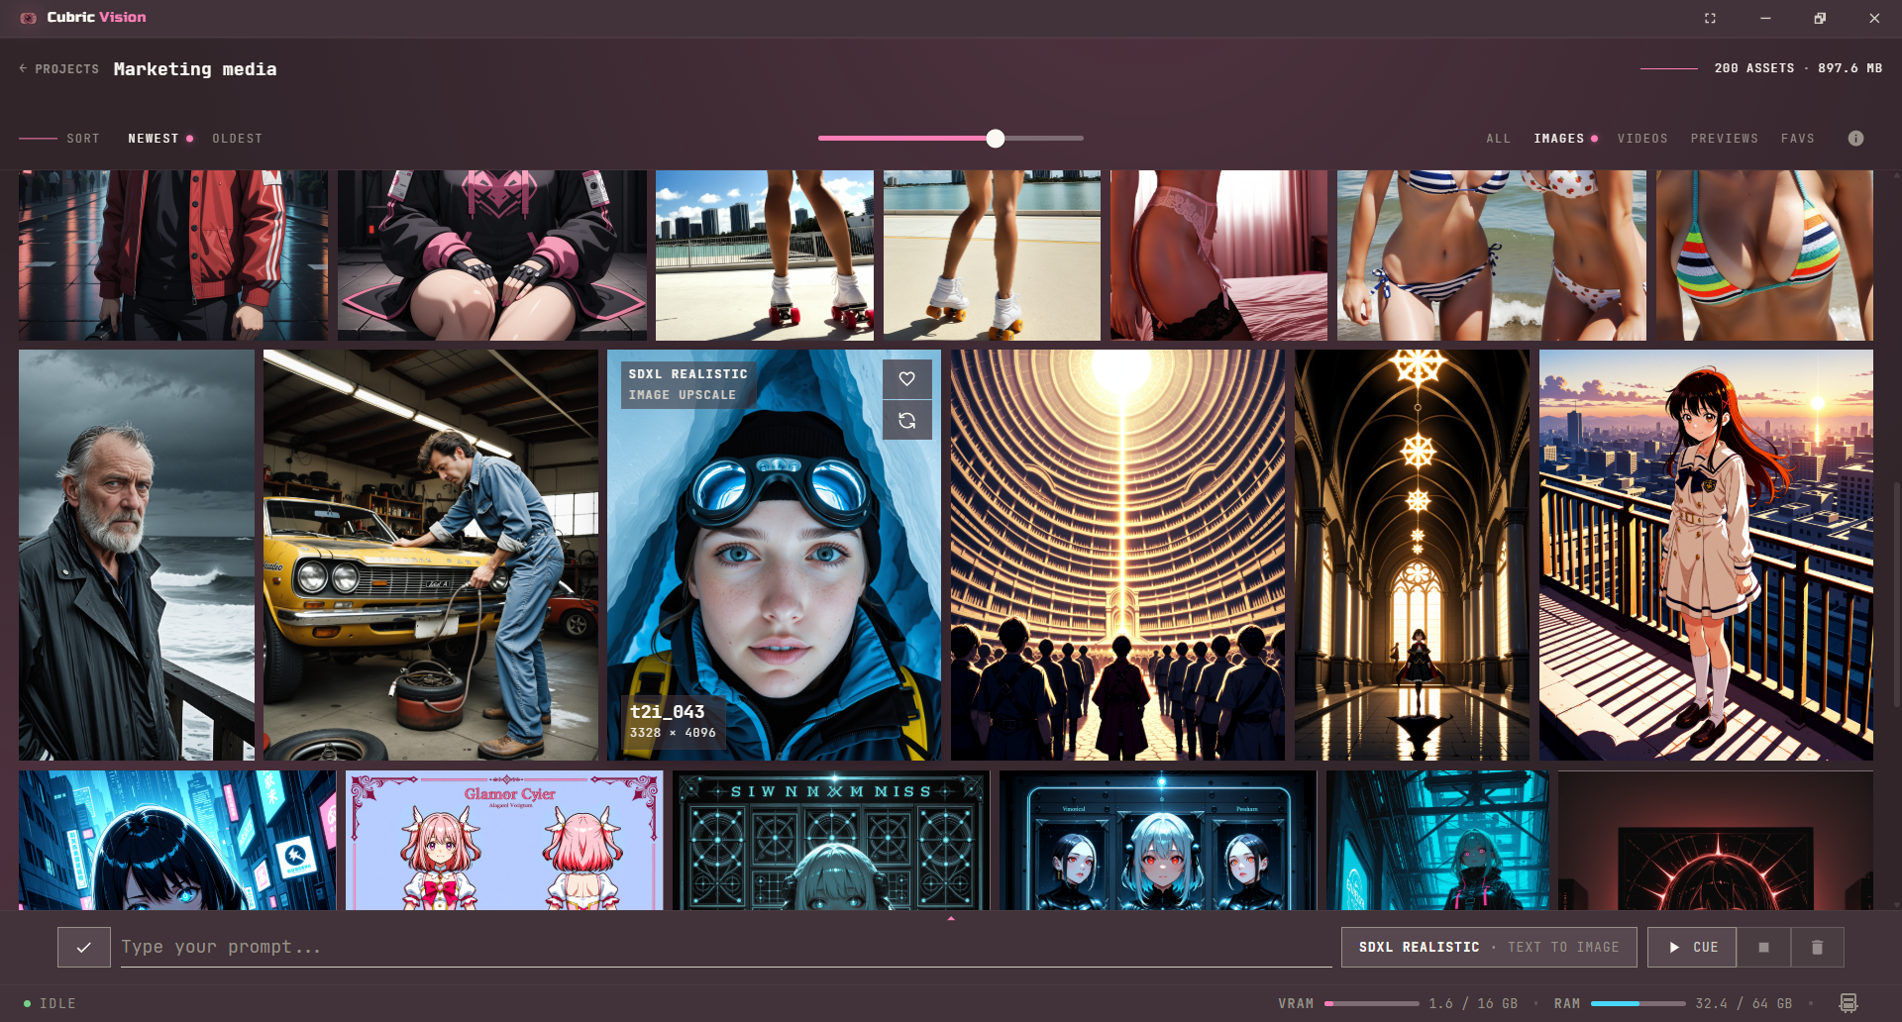
Task: Click the stop square icon button
Action: [1763, 948]
